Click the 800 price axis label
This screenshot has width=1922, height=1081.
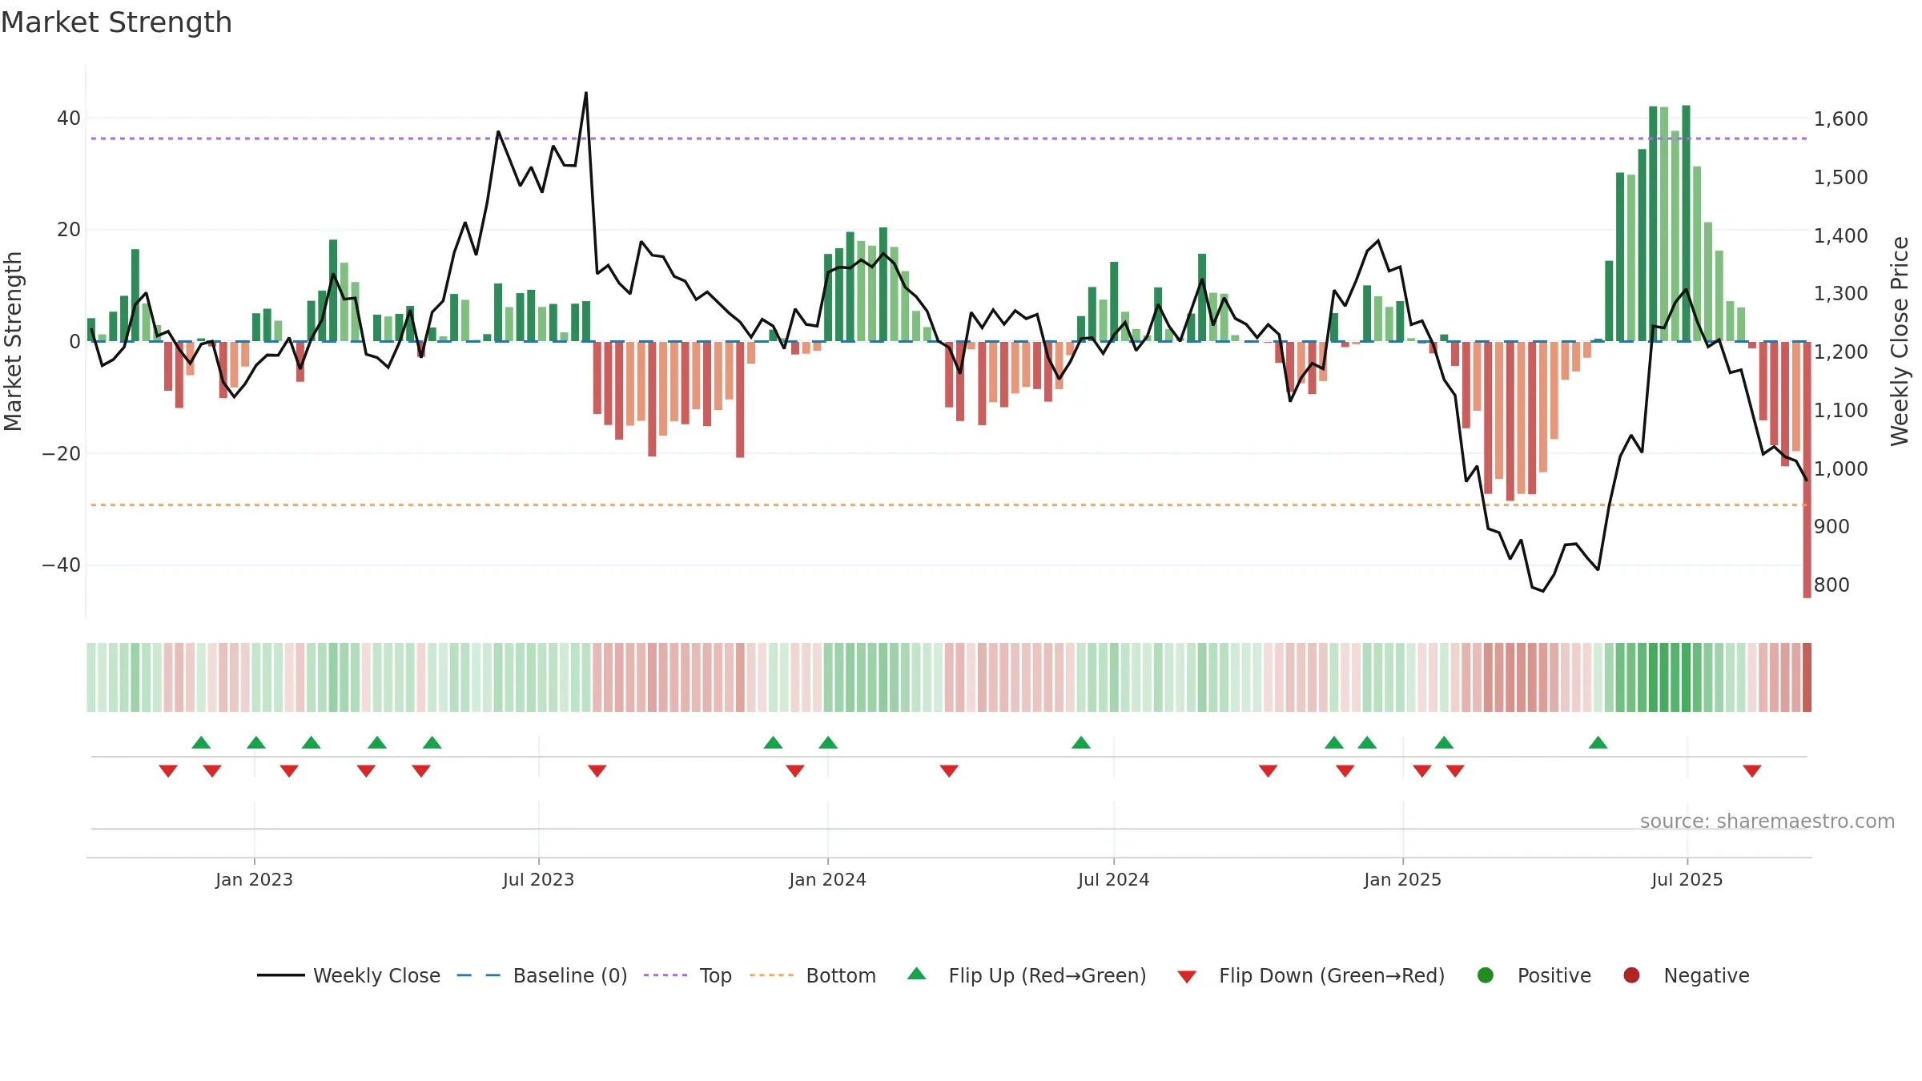tap(1832, 585)
